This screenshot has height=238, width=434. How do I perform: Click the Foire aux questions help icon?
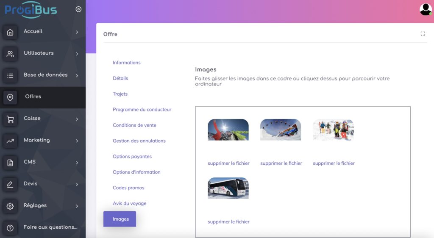[10, 228]
